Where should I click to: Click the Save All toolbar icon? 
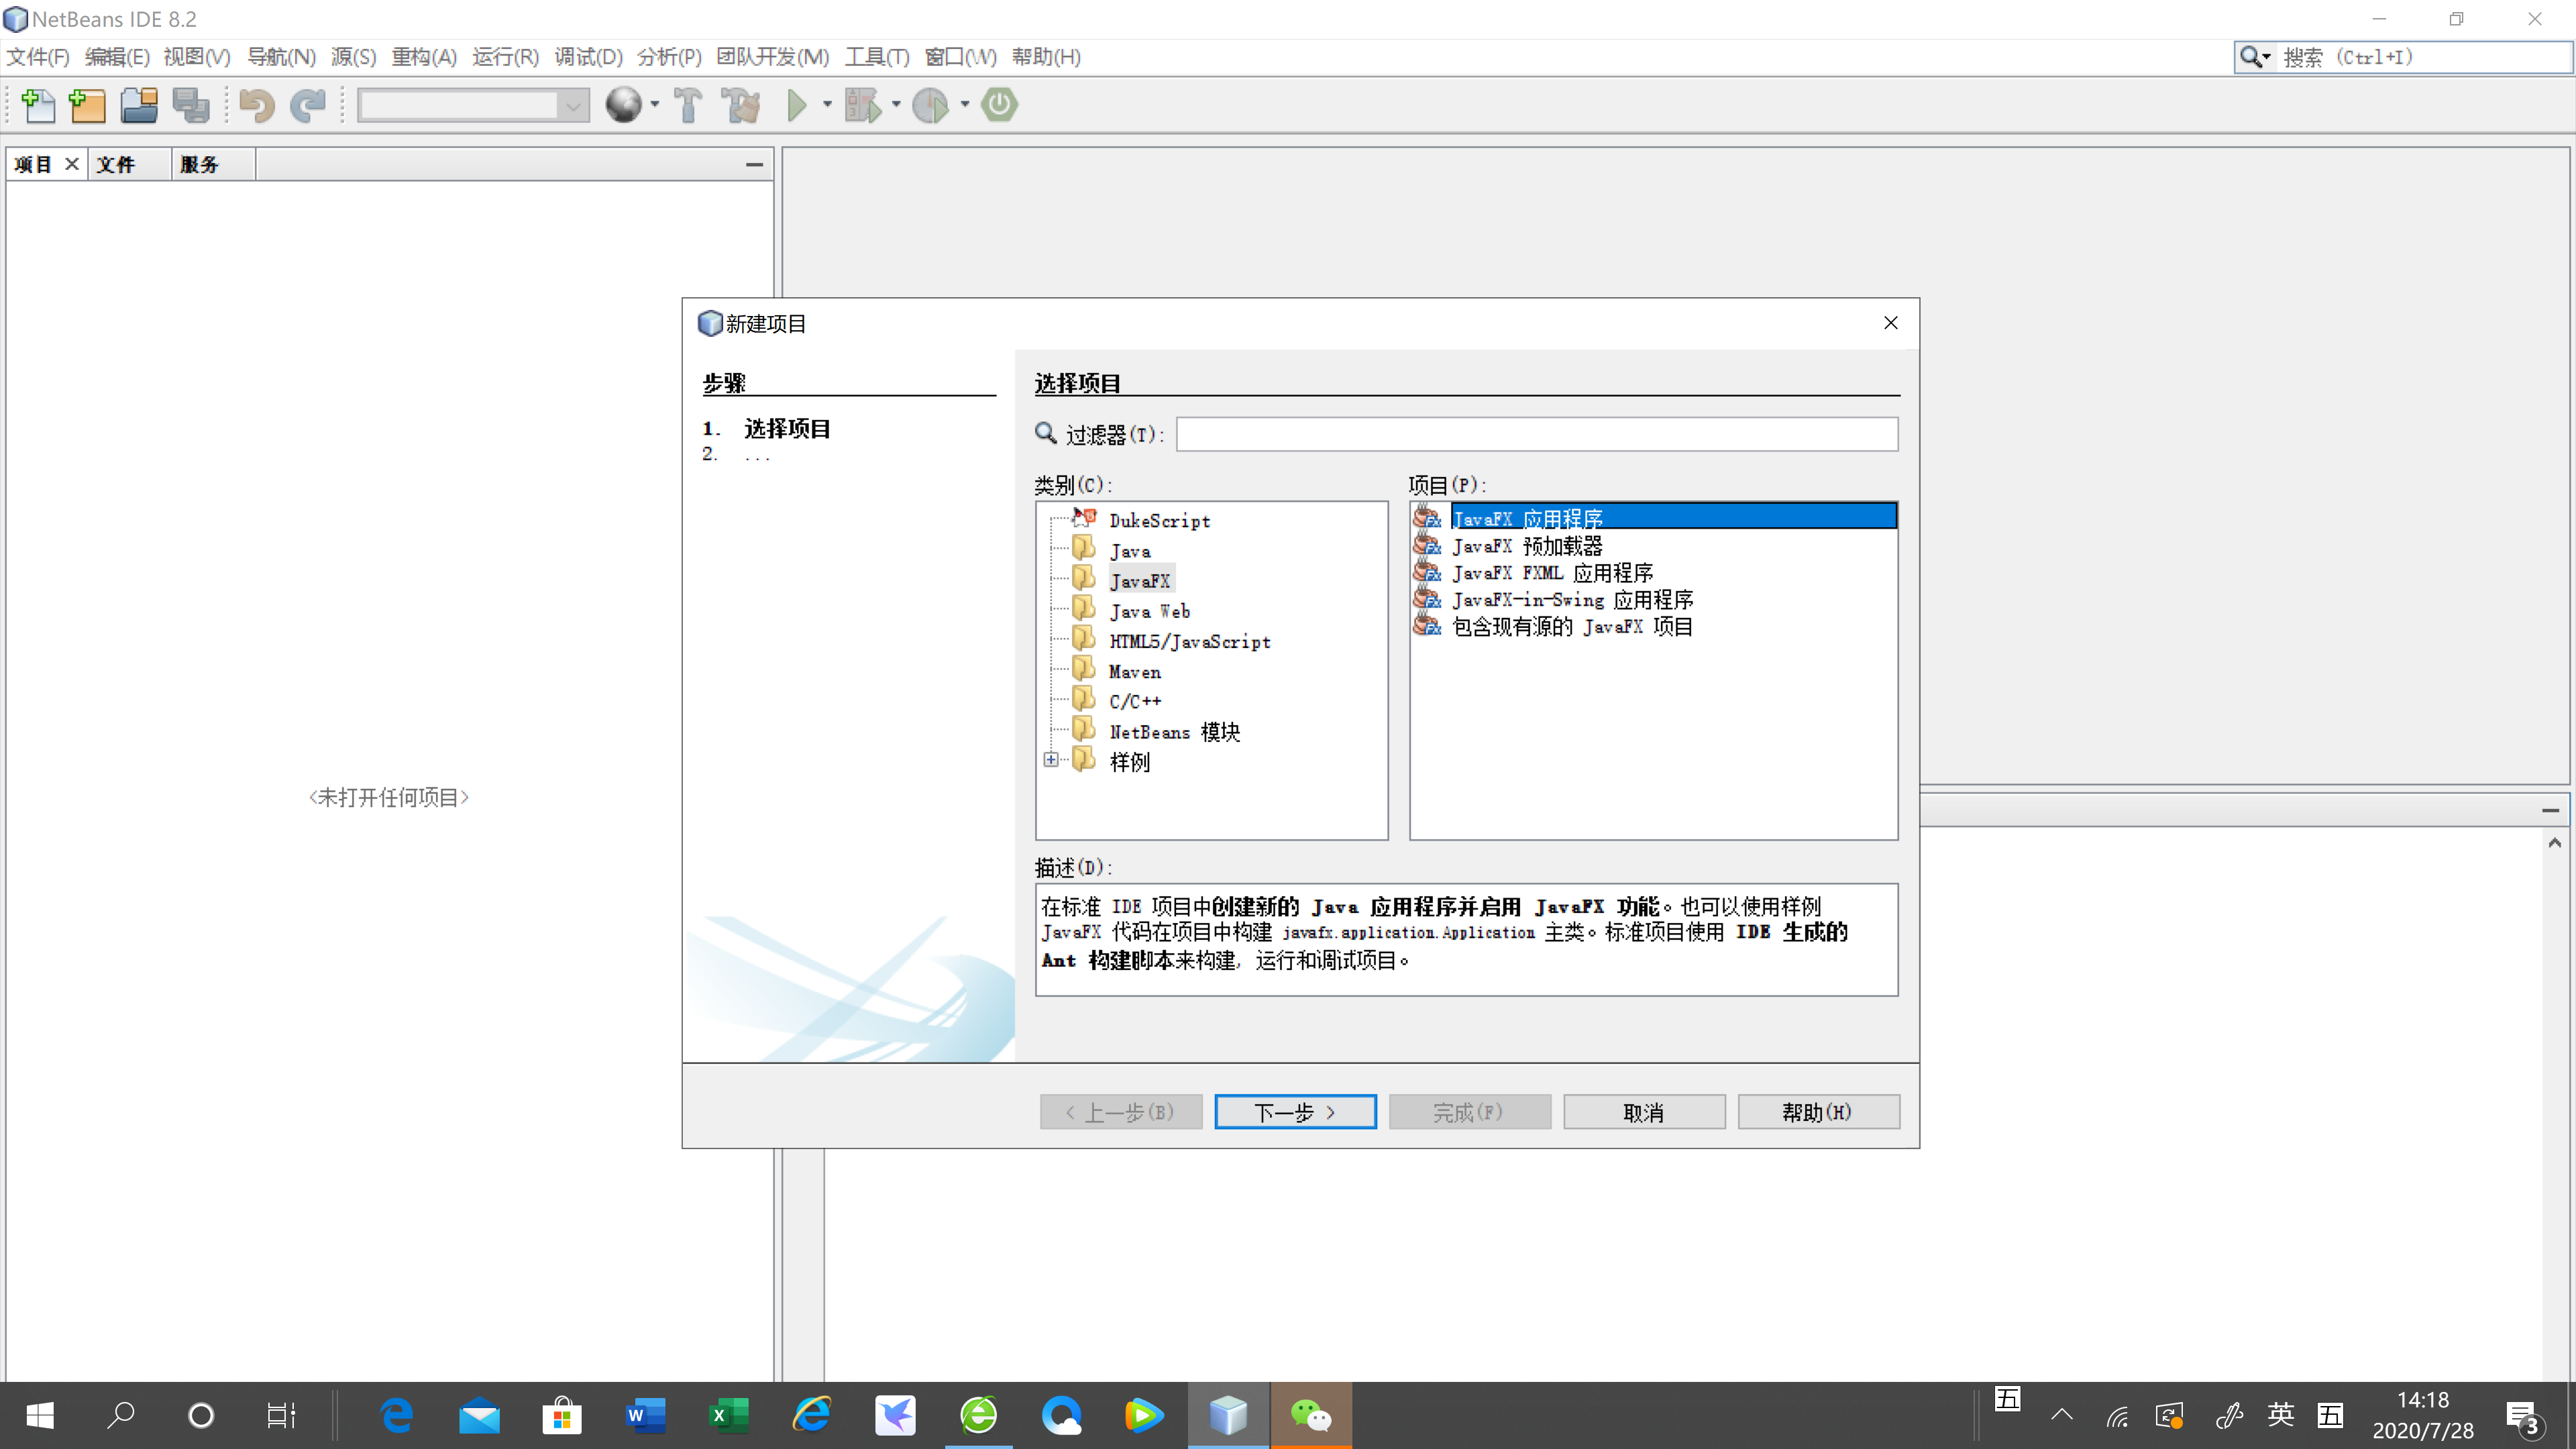tap(190, 105)
